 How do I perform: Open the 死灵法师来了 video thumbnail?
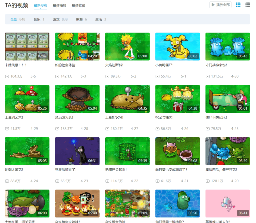point(77,151)
